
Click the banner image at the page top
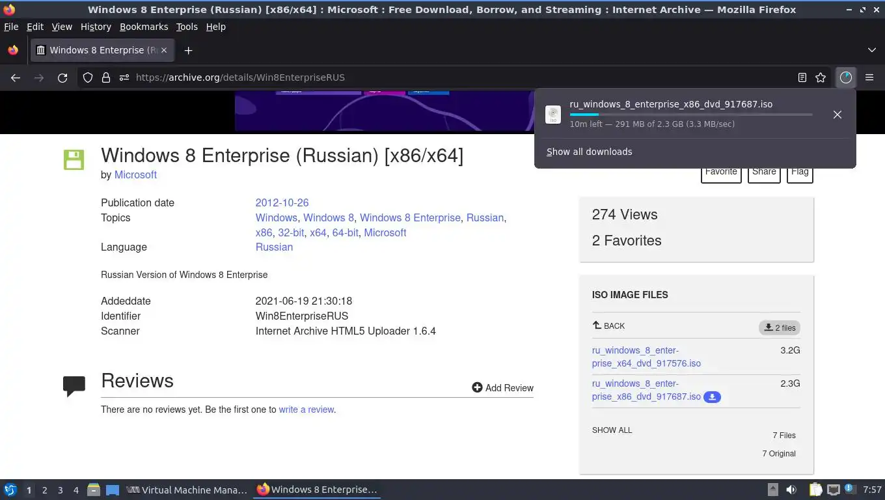[384, 111]
